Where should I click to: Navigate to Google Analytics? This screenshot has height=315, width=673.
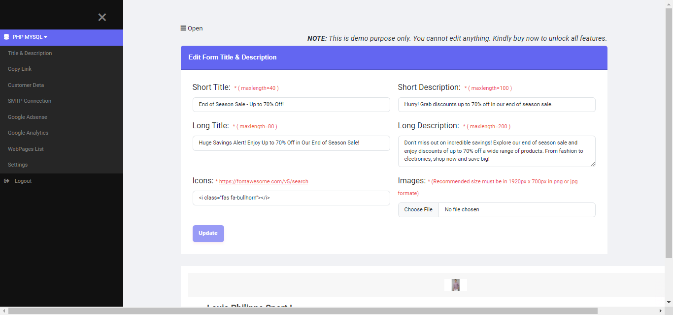(28, 133)
